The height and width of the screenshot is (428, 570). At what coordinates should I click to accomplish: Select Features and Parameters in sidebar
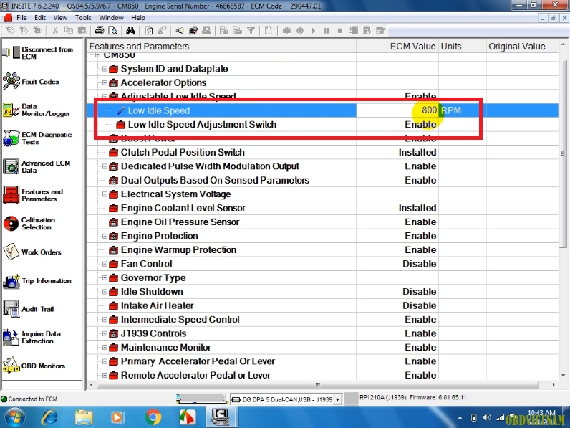tap(33, 195)
